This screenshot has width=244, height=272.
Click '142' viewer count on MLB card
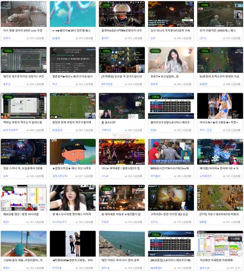click(x=183, y=268)
